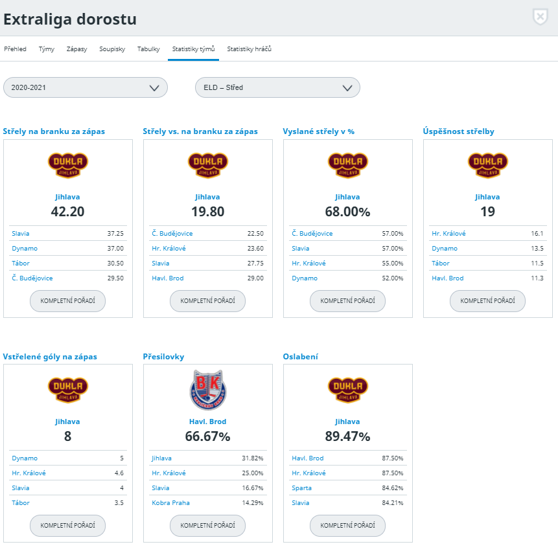
Task: Click the Přehled tab
Action: click(15, 49)
